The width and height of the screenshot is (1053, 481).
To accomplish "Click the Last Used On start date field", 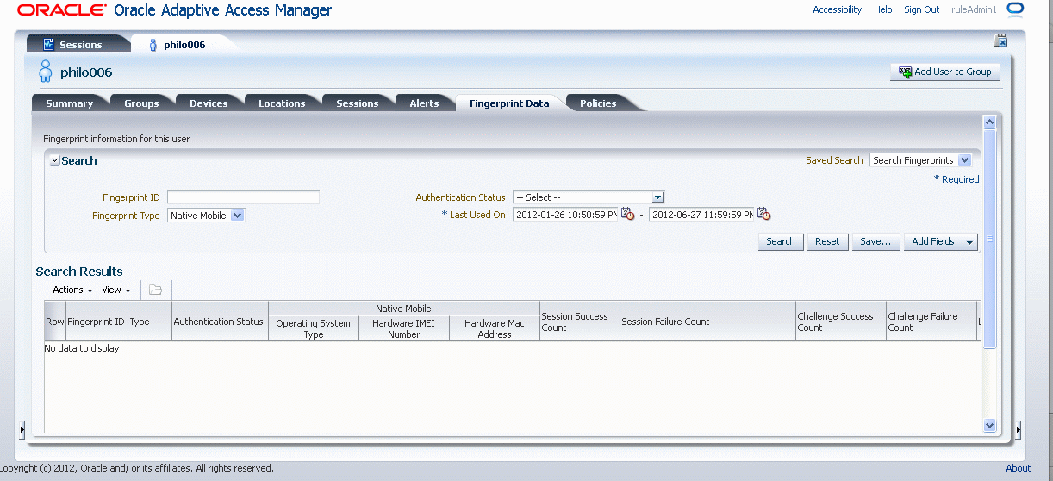I will 565,215.
